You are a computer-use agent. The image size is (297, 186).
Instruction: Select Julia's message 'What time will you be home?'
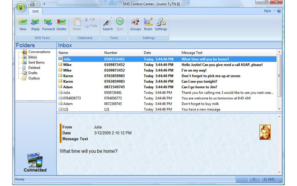tap(167, 59)
